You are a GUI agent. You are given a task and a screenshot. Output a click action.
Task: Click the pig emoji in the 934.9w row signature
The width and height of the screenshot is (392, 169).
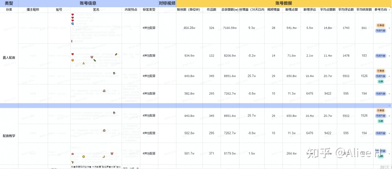pos(92,57)
